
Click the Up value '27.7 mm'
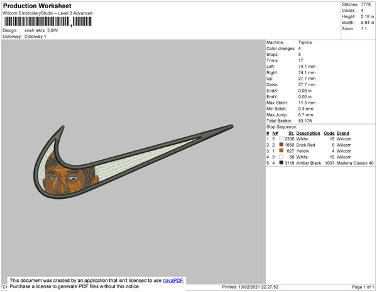(x=307, y=79)
